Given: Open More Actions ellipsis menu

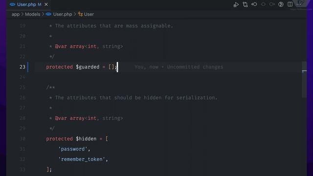Looking at the screenshot, I should [299, 4].
